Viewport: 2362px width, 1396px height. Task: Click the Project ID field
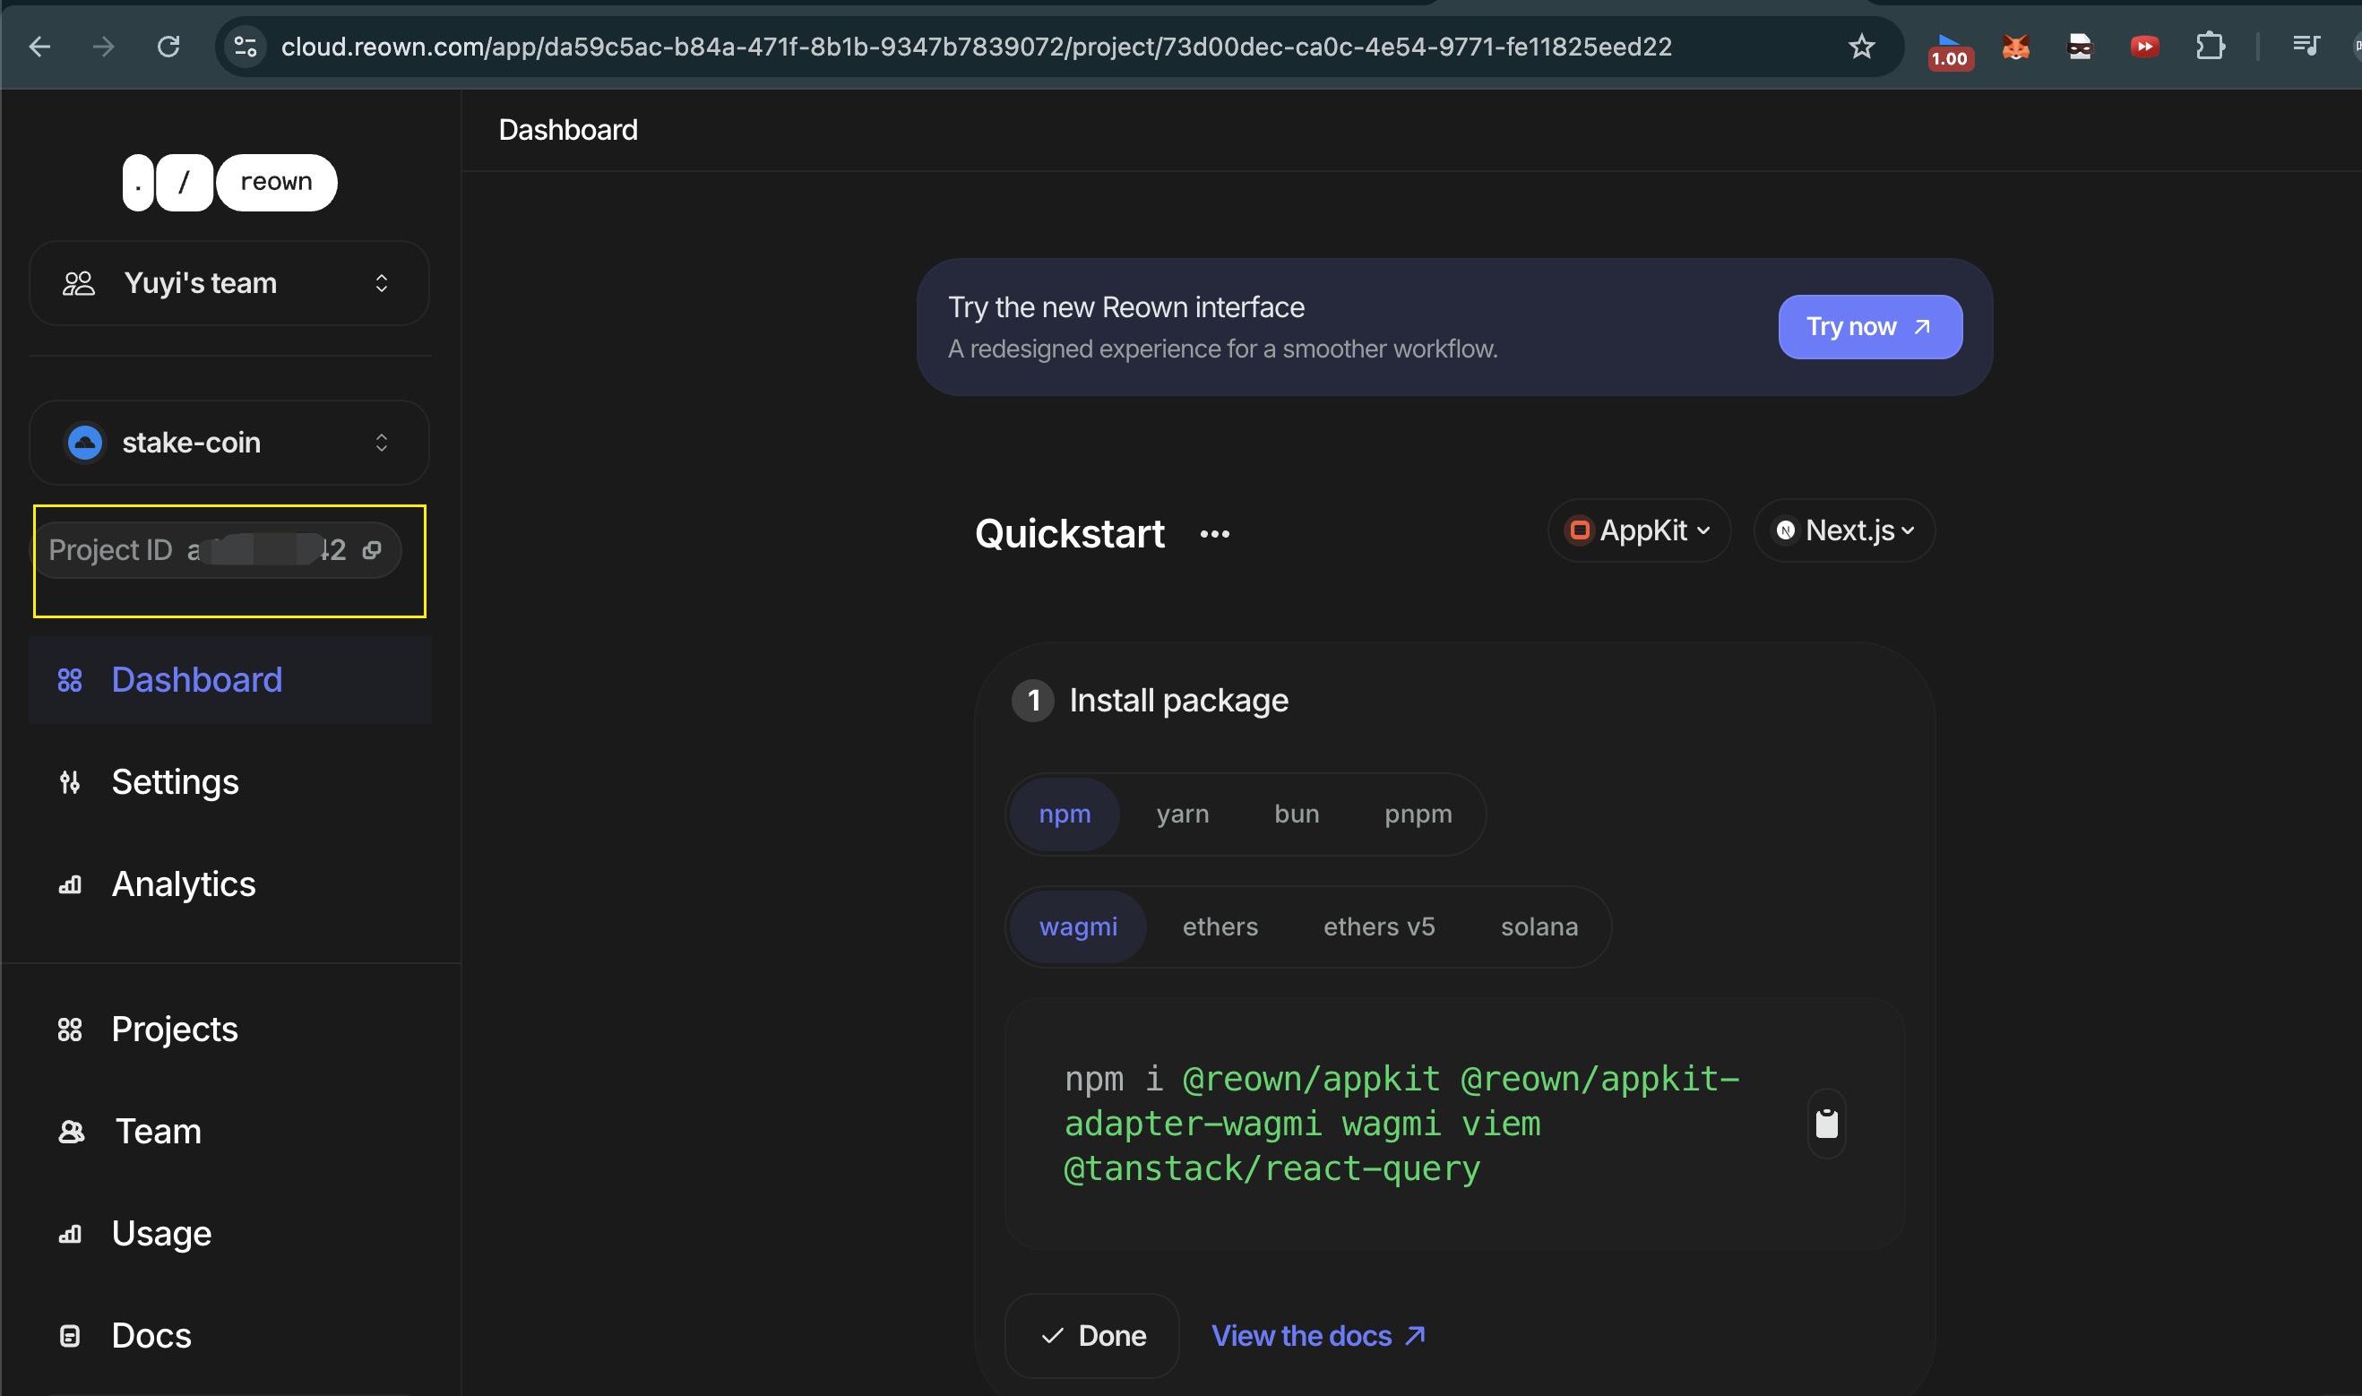[x=217, y=550]
